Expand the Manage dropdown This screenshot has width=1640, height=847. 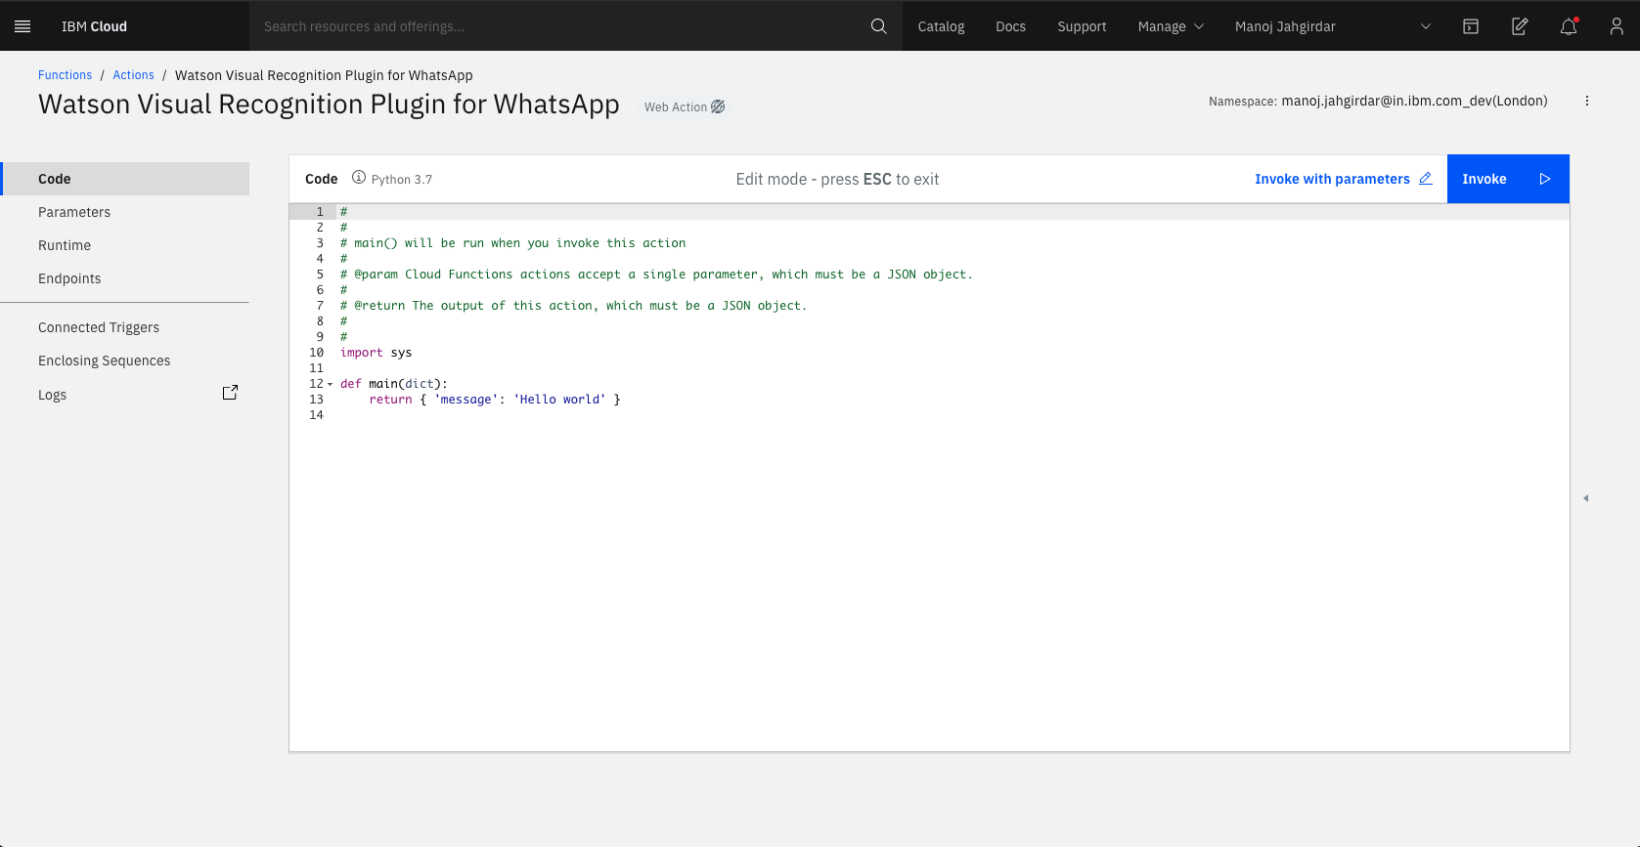pos(1171,26)
